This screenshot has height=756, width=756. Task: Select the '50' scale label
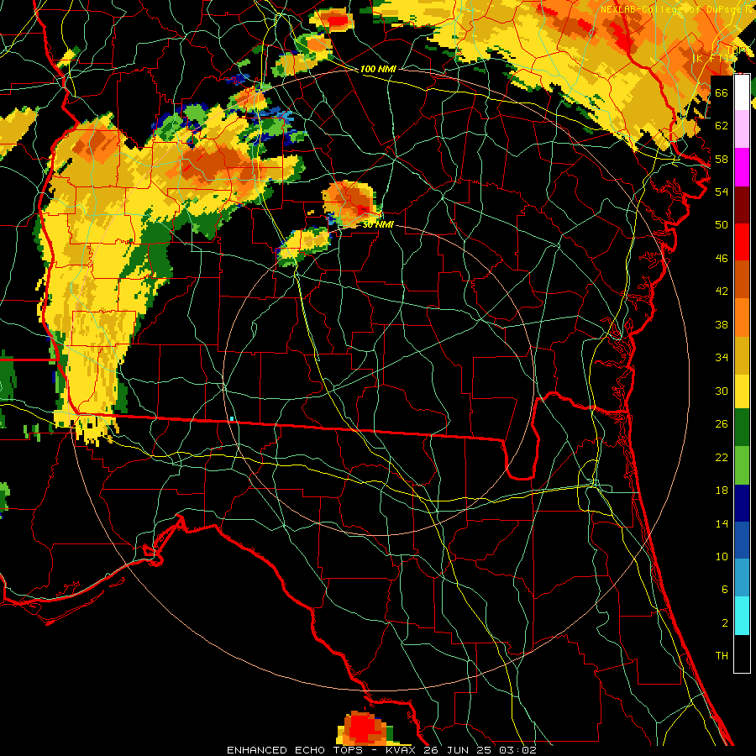(x=722, y=224)
